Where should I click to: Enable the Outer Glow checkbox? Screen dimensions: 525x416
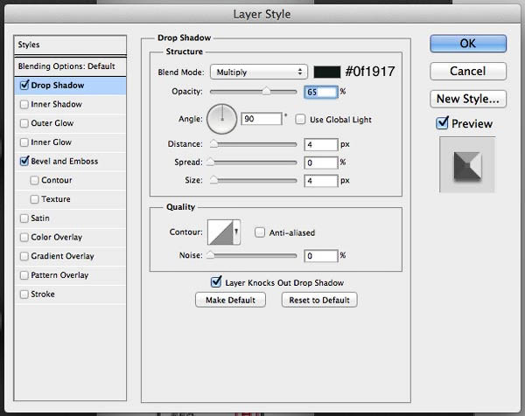click(x=24, y=123)
